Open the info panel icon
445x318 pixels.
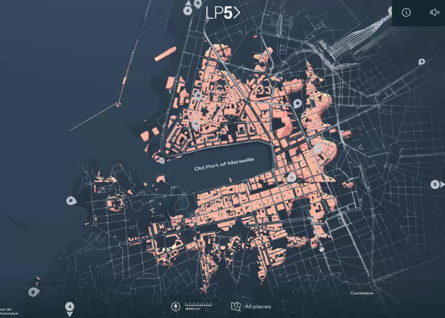[406, 13]
